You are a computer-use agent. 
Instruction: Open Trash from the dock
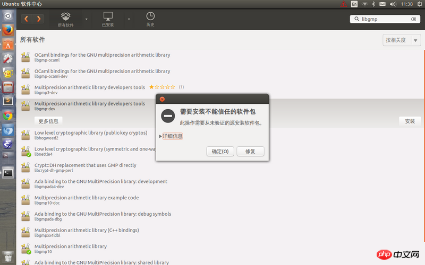[8, 257]
